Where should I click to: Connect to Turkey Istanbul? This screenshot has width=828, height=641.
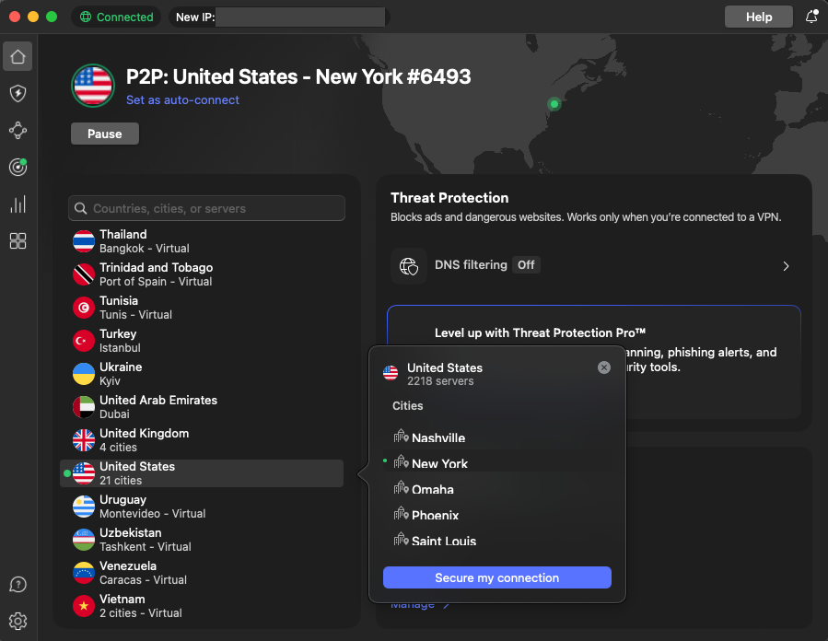tap(202, 341)
